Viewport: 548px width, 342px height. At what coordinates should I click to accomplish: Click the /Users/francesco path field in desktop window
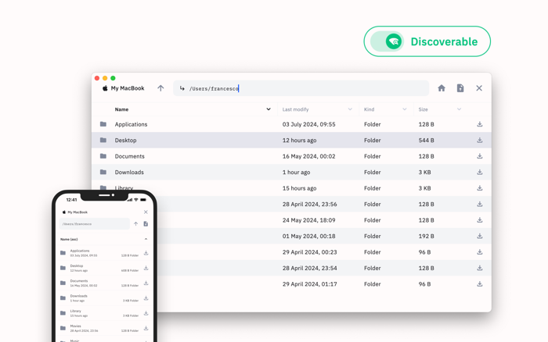(x=301, y=88)
